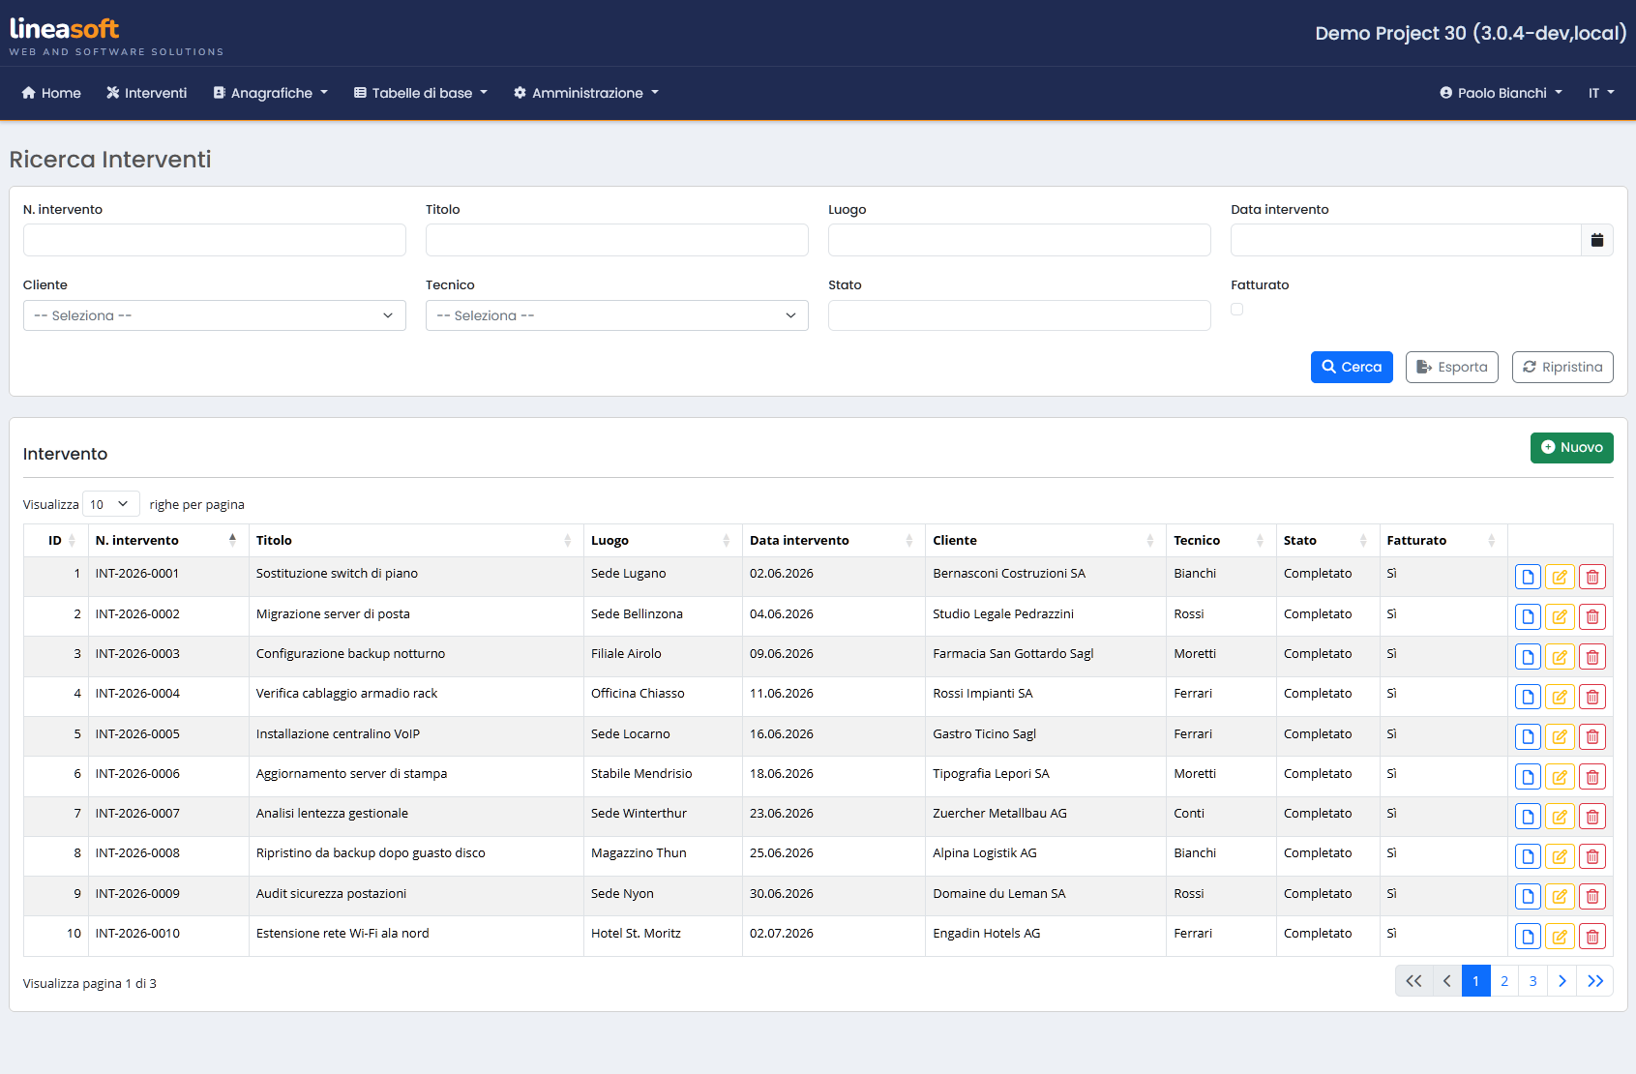Create new intervention with Nuovo
This screenshot has height=1074, width=1636.
[x=1571, y=447]
